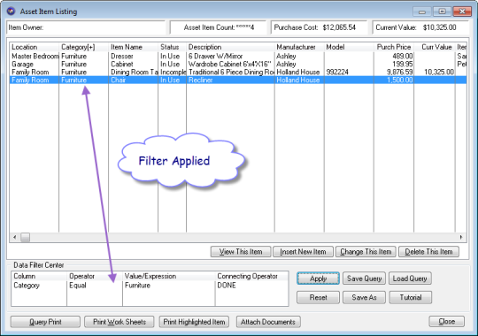This screenshot has width=478, height=336.
Task: Click the Current Value total field
Action: pyautogui.click(x=420, y=27)
